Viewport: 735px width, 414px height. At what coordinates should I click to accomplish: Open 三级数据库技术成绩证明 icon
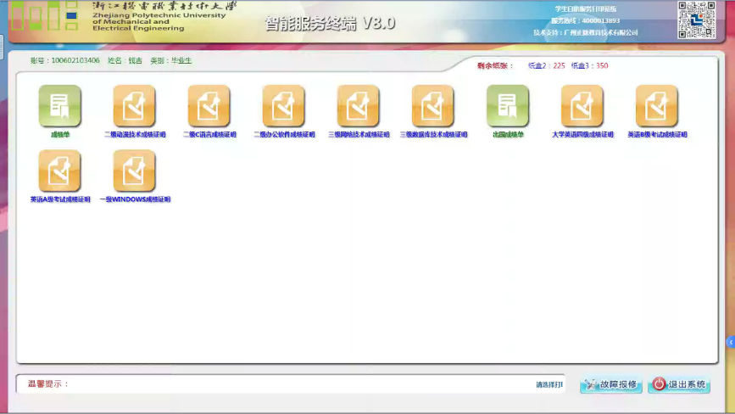tap(432, 106)
